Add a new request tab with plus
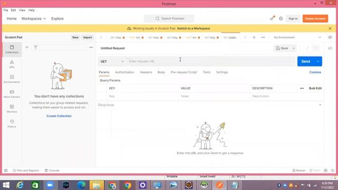 254,37
